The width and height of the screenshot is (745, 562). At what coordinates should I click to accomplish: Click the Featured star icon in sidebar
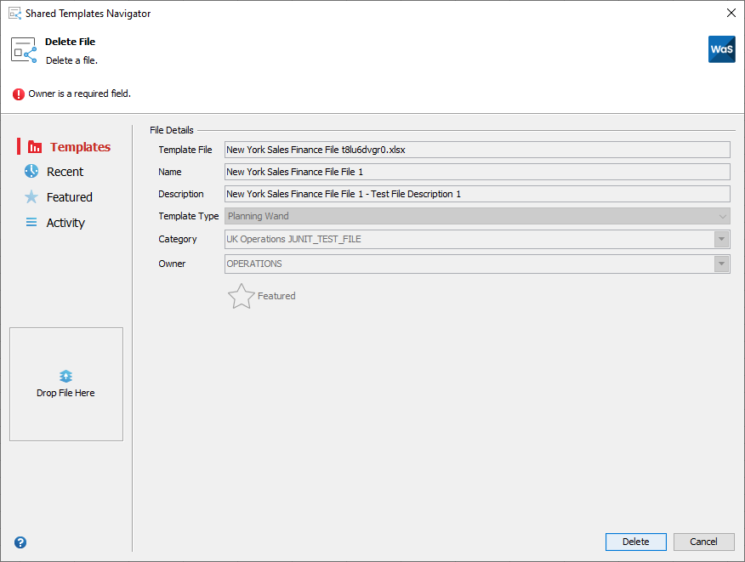31,196
